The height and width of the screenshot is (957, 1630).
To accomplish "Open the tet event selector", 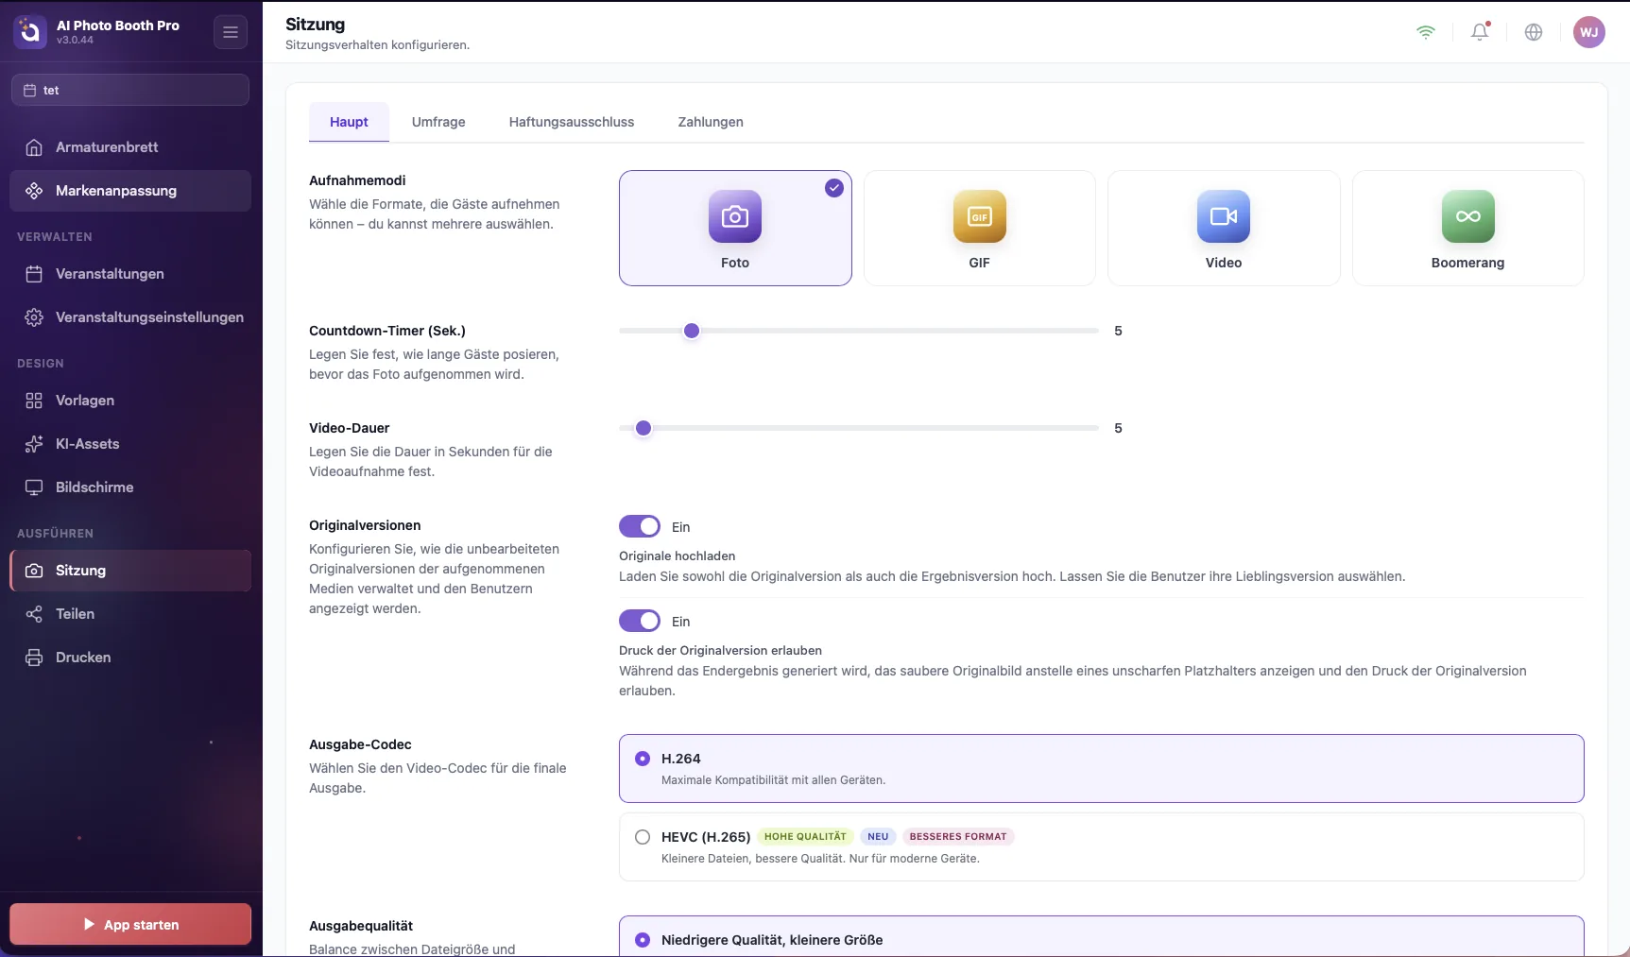I will [130, 90].
